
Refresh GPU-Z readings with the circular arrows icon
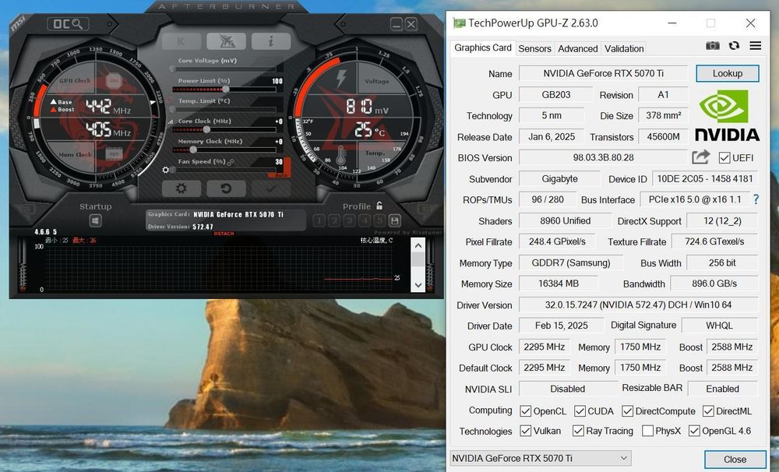[x=734, y=45]
